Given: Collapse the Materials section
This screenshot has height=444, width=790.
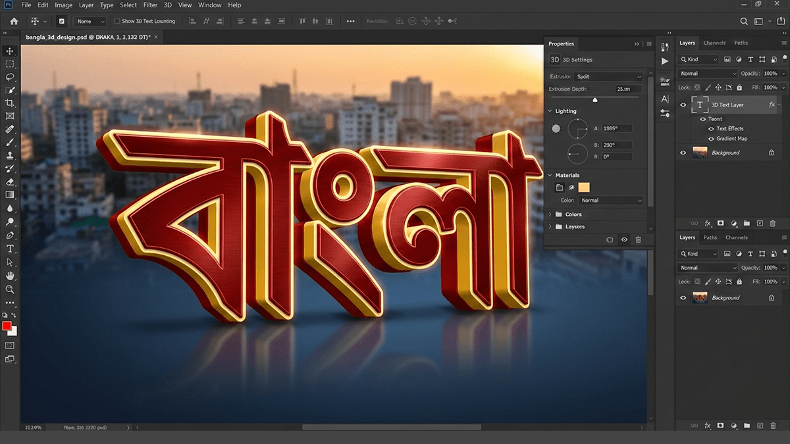Looking at the screenshot, I should point(551,176).
